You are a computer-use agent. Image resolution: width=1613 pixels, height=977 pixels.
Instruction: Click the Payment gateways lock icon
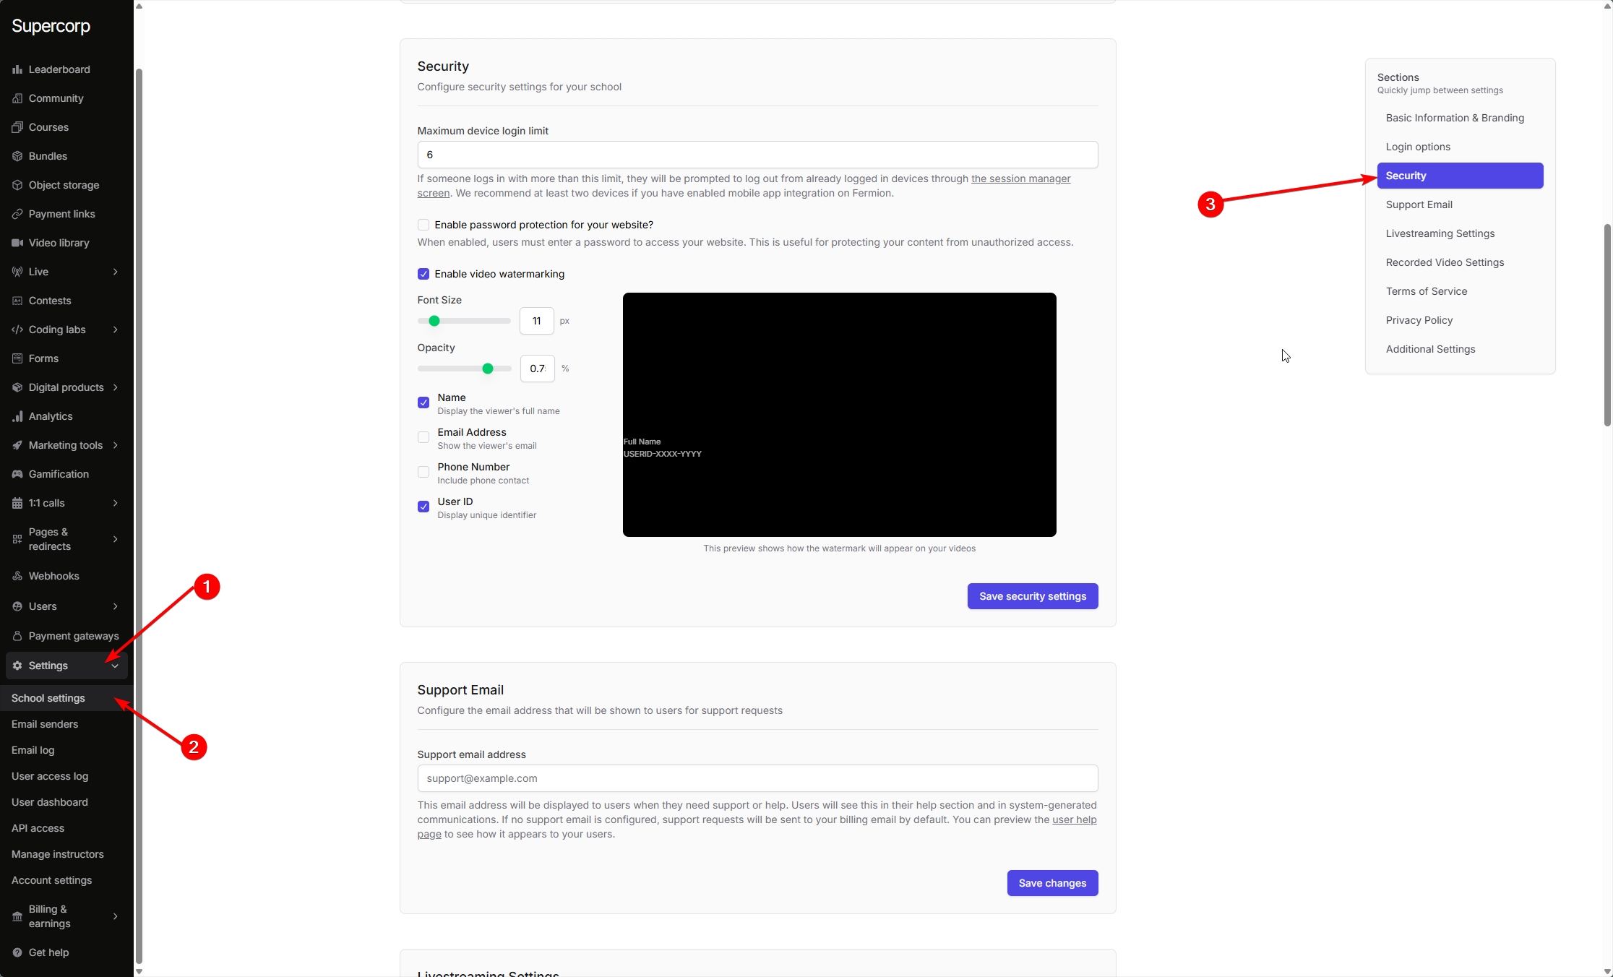coord(17,636)
